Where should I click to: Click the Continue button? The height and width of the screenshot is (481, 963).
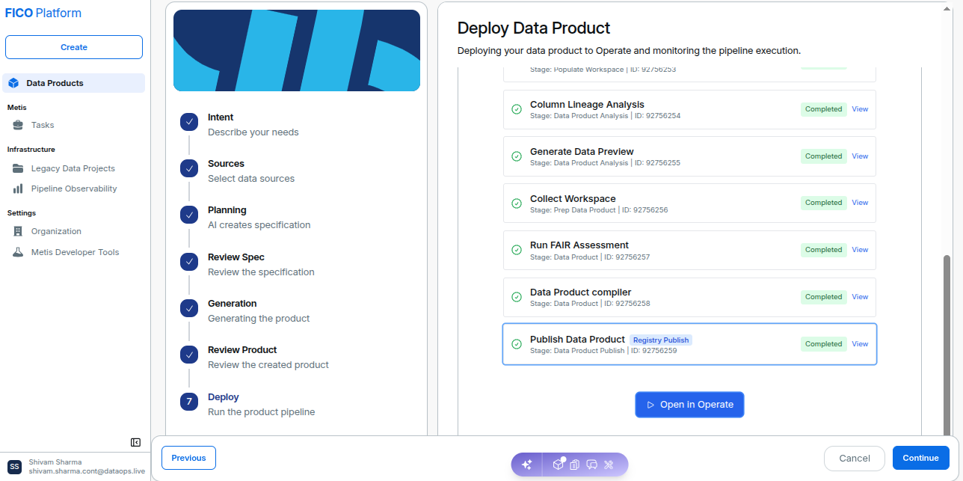(920, 458)
